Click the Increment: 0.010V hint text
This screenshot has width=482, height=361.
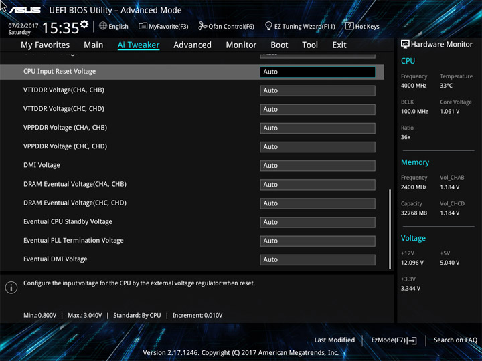[x=197, y=316]
